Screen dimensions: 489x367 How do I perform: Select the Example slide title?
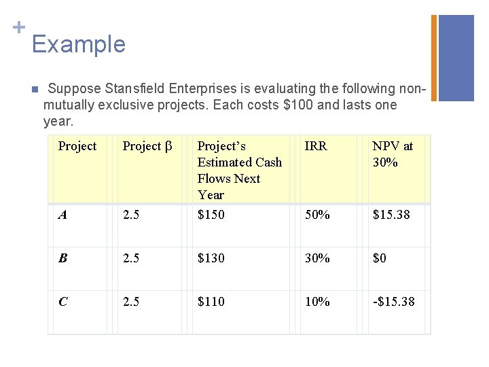[x=79, y=44]
